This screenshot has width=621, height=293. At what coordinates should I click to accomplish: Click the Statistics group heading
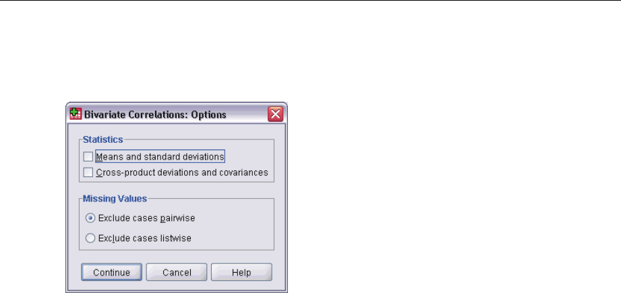pyautogui.click(x=103, y=139)
